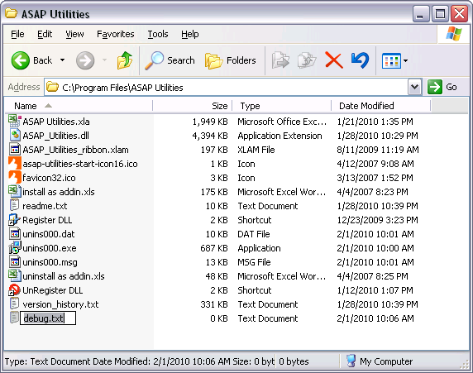Click the ASAP Utilities.xla file icon
Screen dimensions: 473x373
point(15,121)
